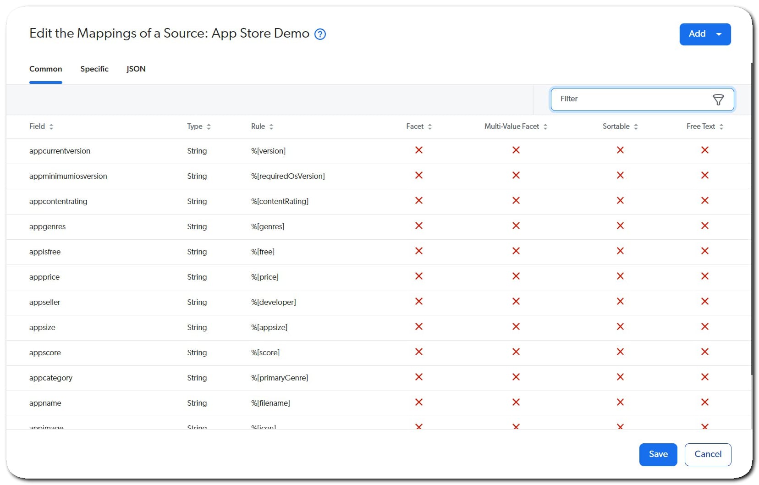Sort by Rule column arrows
Viewport: 759px width, 485px height.
(x=271, y=127)
